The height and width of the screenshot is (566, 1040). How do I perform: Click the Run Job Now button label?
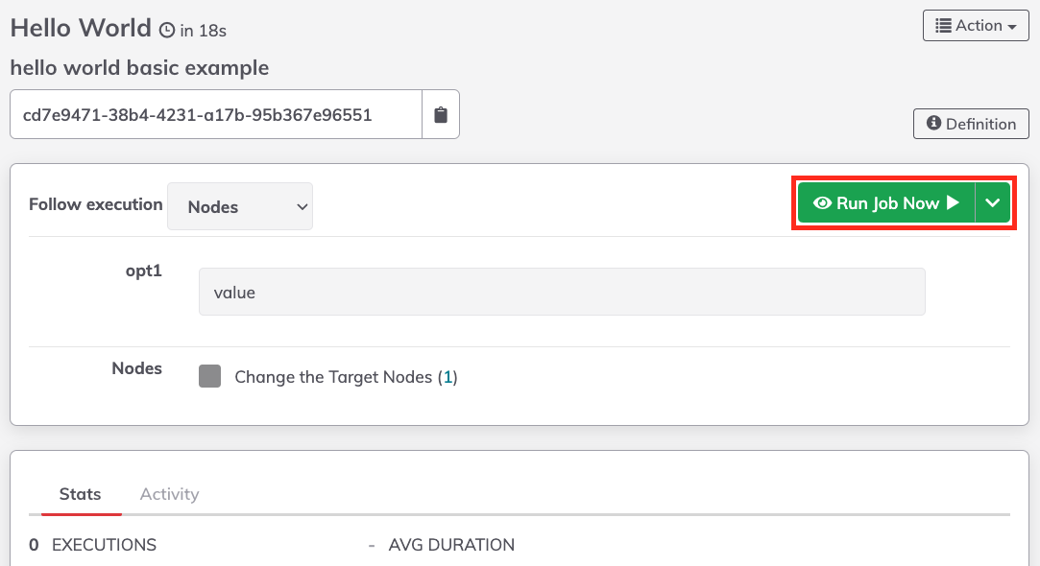point(887,202)
